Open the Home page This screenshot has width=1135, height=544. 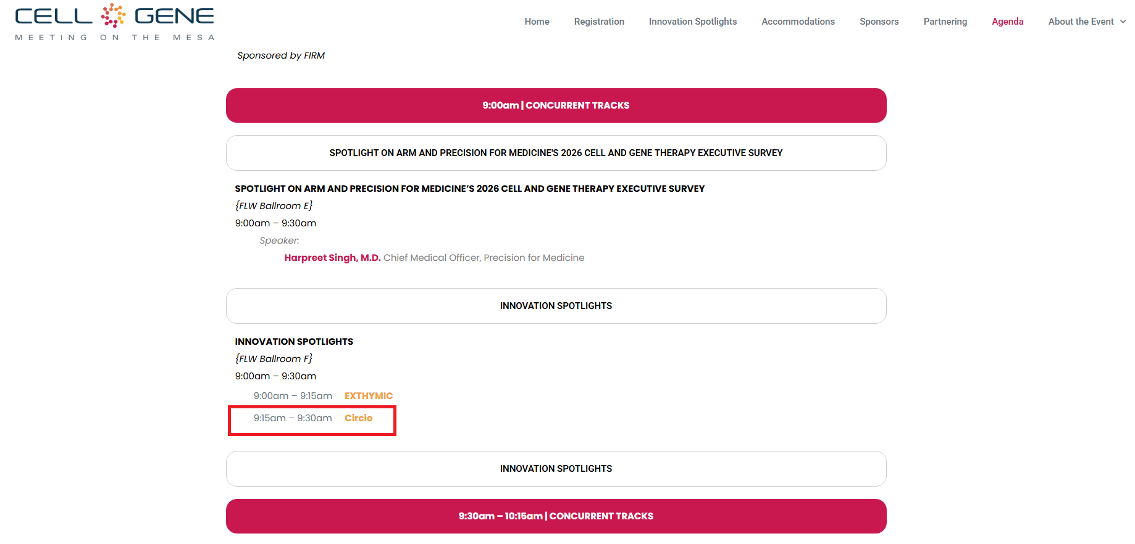tap(537, 22)
